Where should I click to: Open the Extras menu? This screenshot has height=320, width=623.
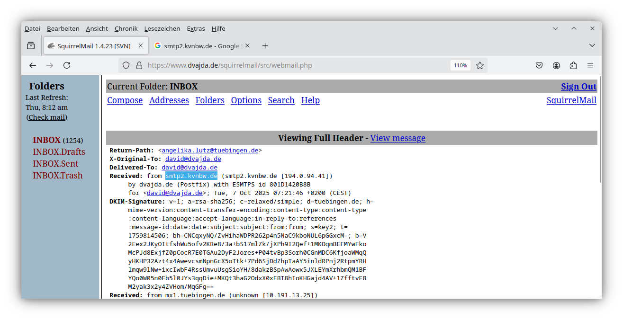(196, 28)
